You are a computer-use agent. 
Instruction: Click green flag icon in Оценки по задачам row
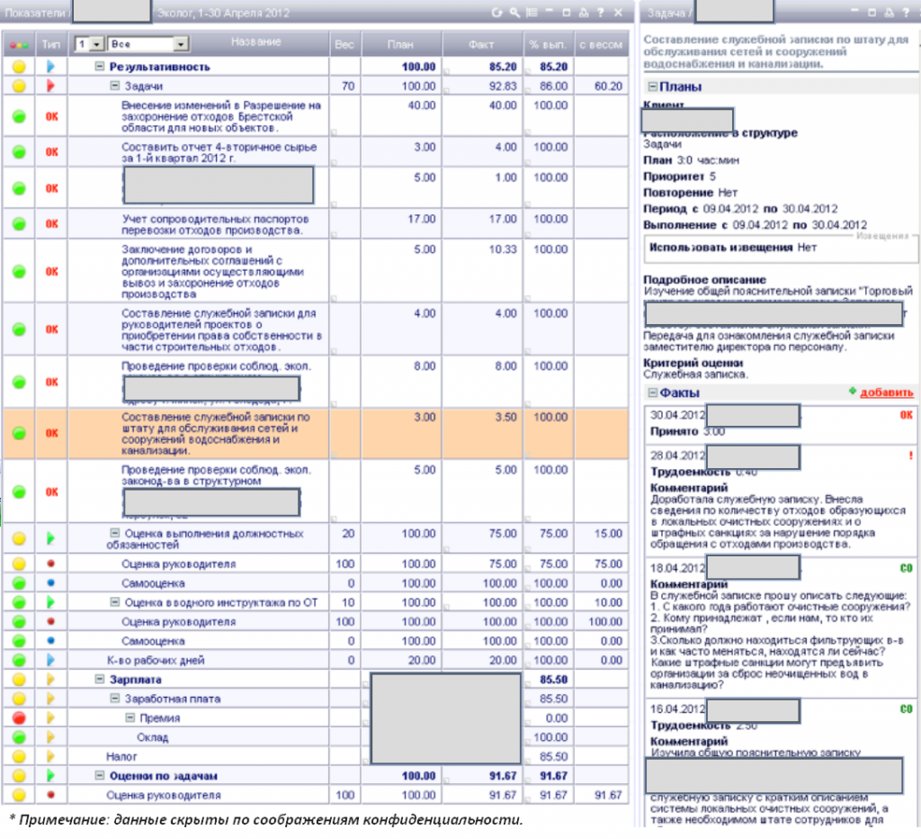[x=51, y=776]
